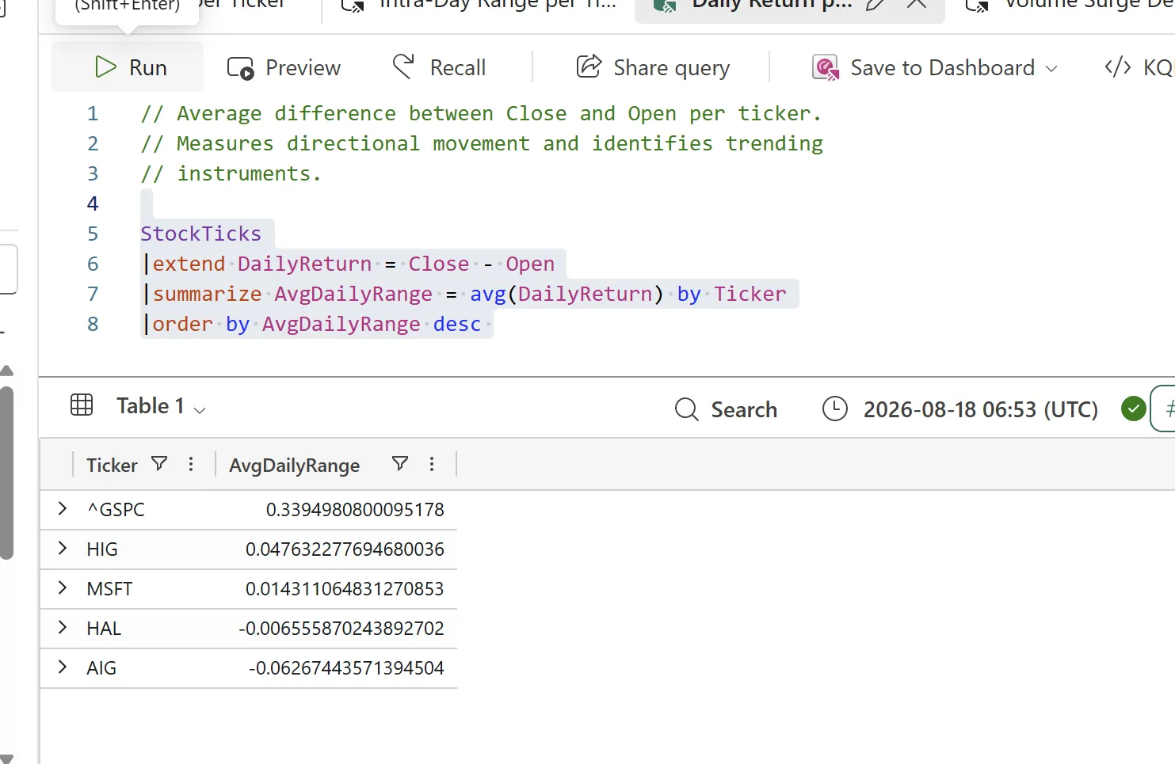Open the Ticker column options menu
The width and height of the screenshot is (1175, 764).
coord(191,464)
